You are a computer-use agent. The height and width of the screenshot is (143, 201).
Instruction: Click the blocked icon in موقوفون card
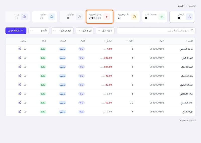coord(79,17)
